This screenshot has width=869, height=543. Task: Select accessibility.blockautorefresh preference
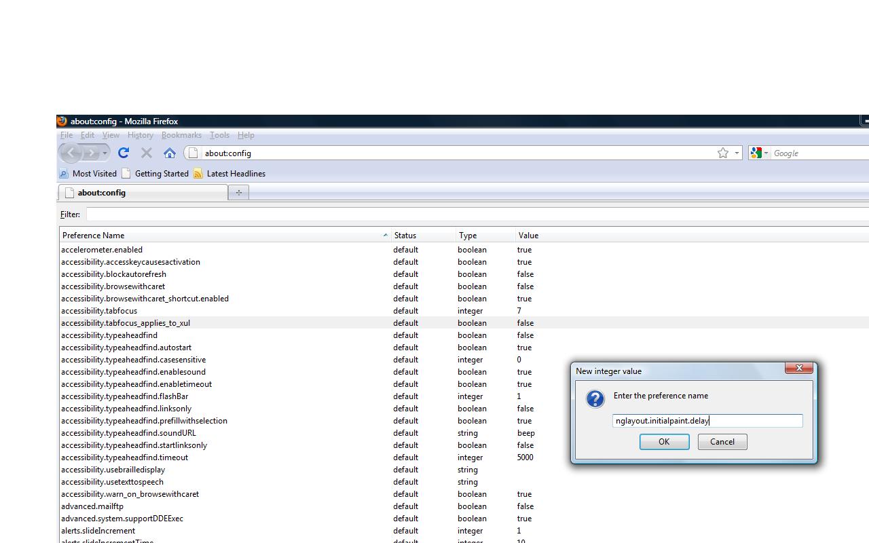pos(464,274)
